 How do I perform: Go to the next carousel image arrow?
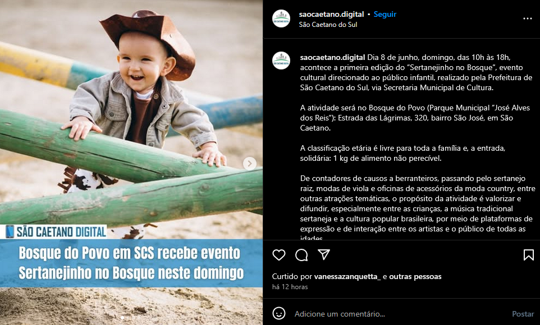250,164
